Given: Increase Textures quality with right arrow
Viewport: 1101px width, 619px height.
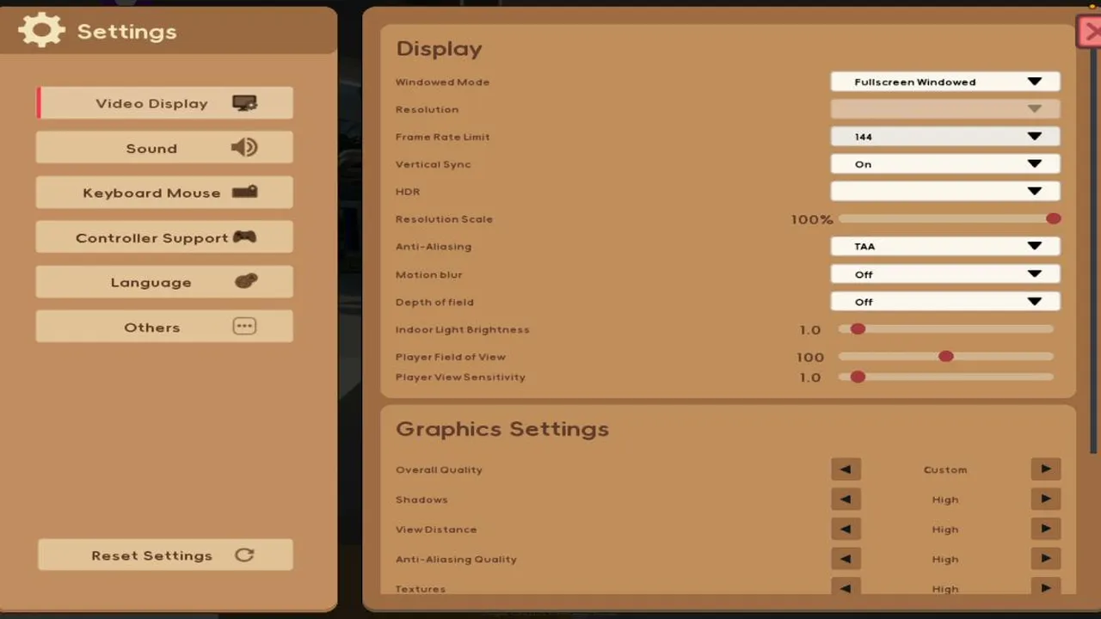Looking at the screenshot, I should 1046,588.
